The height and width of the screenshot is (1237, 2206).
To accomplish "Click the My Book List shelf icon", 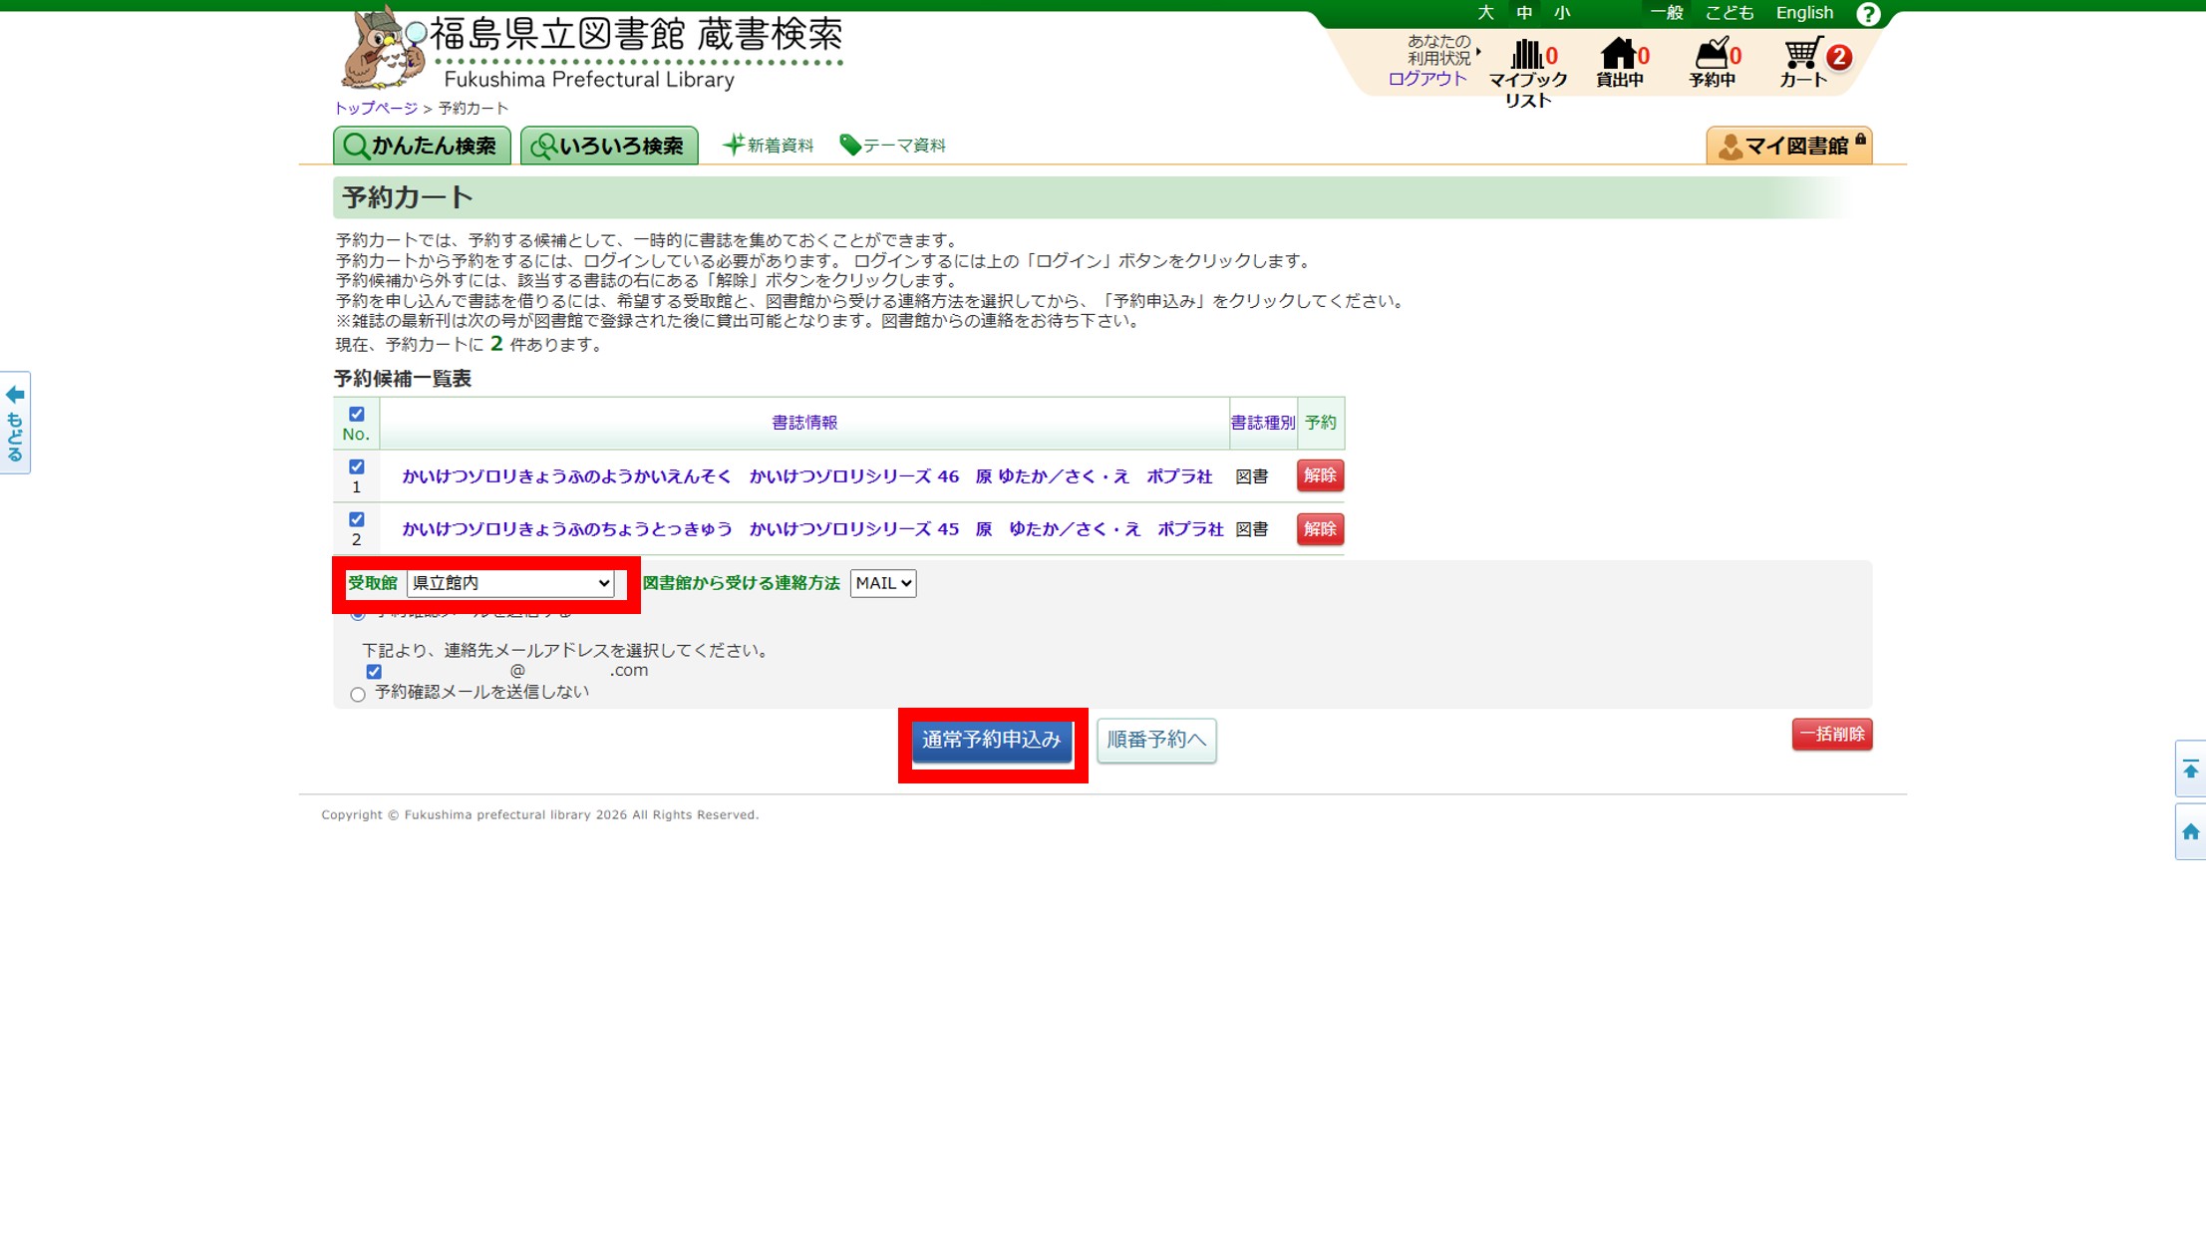I will pos(1526,55).
